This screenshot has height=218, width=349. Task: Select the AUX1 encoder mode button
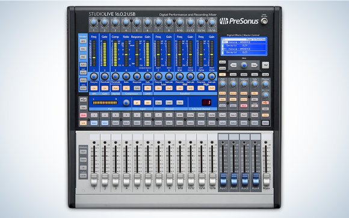click(x=83, y=65)
